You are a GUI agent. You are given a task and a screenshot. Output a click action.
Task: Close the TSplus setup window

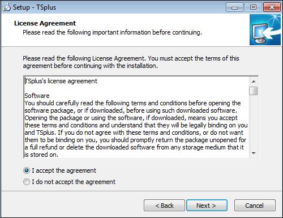(272, 7)
